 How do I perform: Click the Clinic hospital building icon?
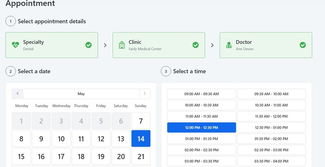pyautogui.click(x=122, y=45)
